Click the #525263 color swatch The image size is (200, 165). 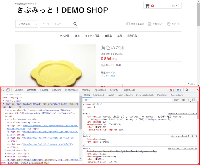coord(96,127)
